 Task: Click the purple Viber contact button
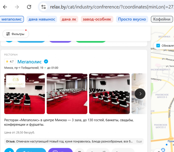coord(60,150)
